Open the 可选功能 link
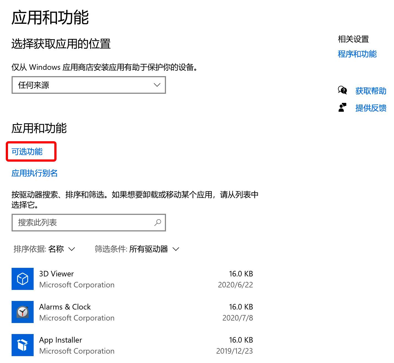The image size is (394, 363). pyautogui.click(x=27, y=151)
